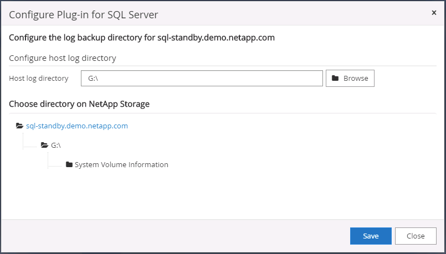Select the G:\ drive in the tree
Image resolution: width=446 pixels, height=254 pixels.
pos(55,146)
